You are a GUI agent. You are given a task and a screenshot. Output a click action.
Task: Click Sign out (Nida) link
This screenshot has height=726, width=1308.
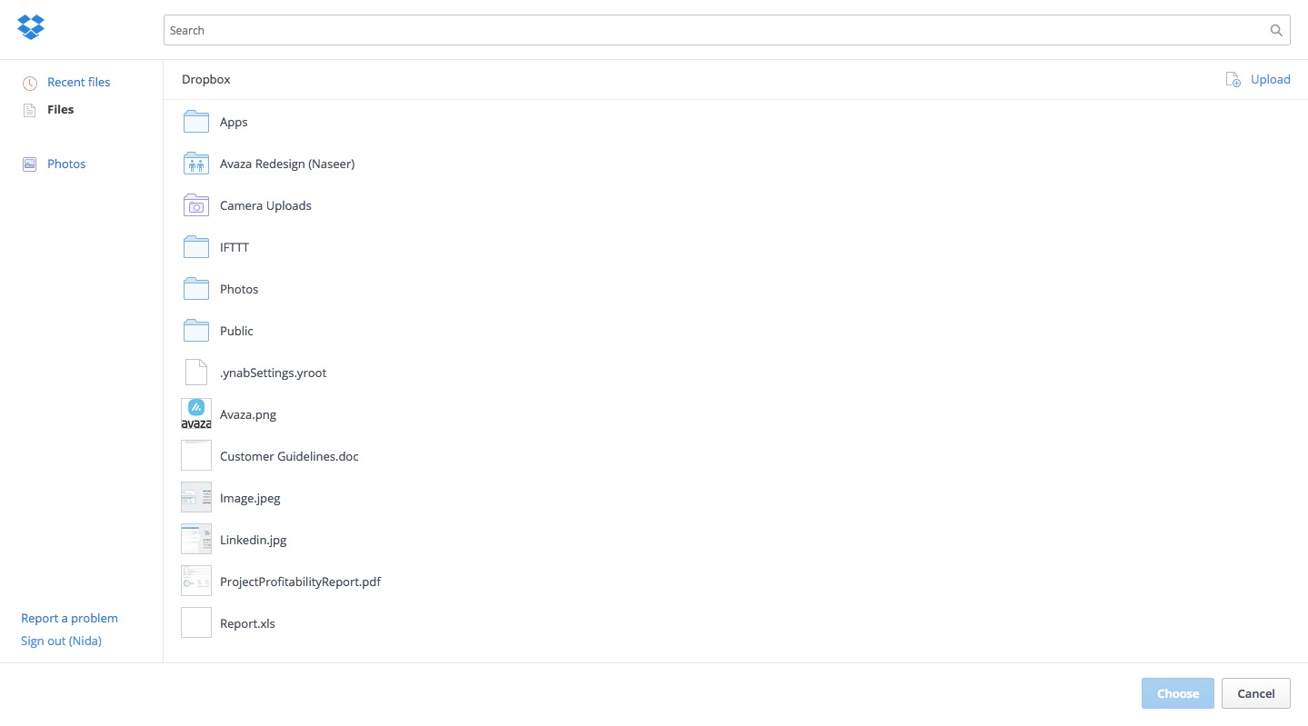(x=61, y=641)
